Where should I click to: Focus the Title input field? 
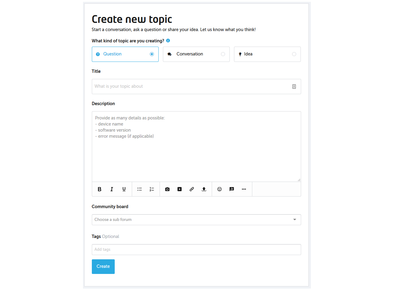tap(196, 87)
